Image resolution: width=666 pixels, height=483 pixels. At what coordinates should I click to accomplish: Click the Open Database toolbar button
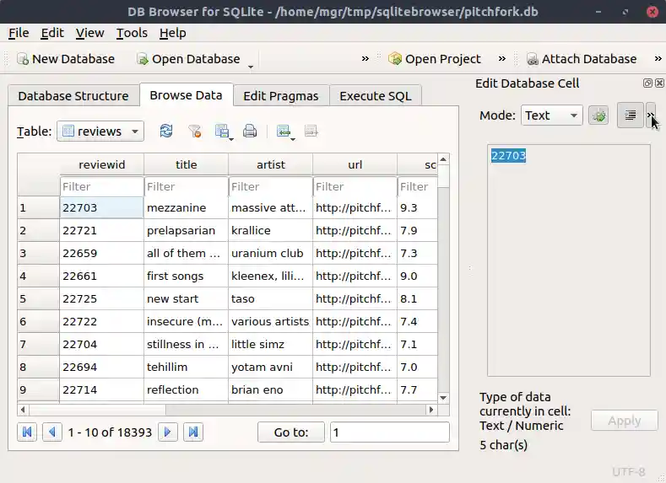coord(188,59)
